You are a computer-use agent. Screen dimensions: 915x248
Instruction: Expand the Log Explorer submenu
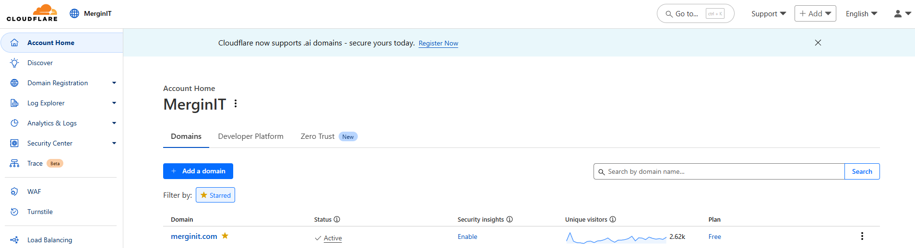click(x=114, y=103)
